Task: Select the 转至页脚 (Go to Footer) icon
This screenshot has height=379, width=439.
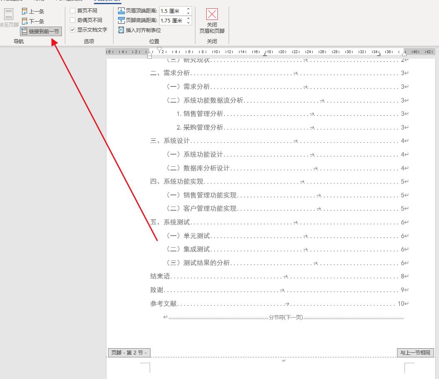Action: click(x=8, y=15)
